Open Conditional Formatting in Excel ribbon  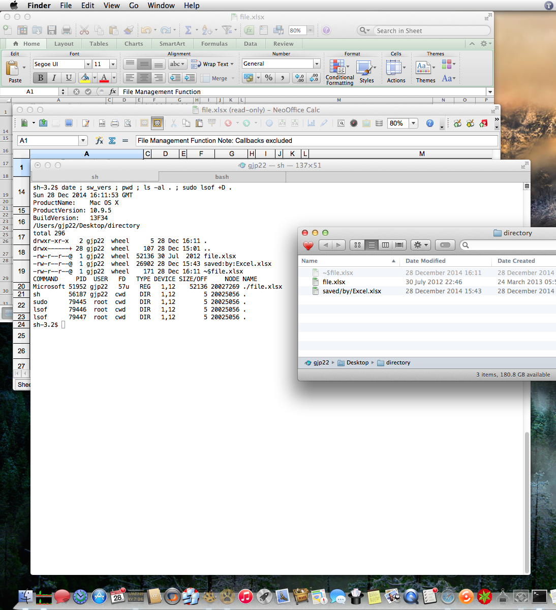pyautogui.click(x=339, y=72)
